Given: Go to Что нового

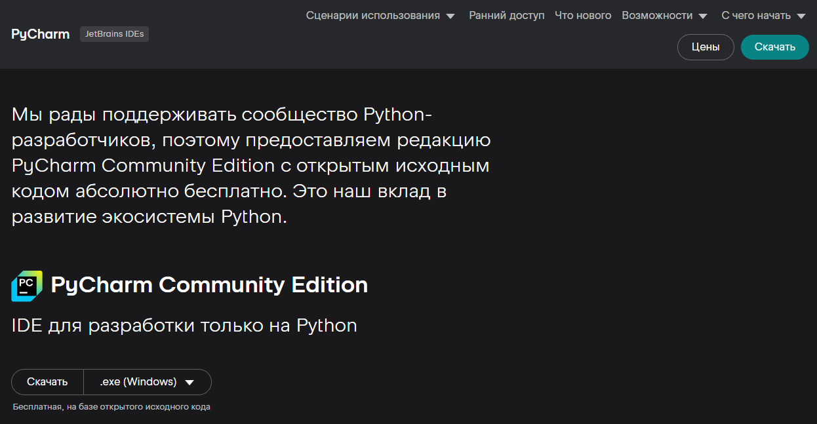Looking at the screenshot, I should pos(583,16).
